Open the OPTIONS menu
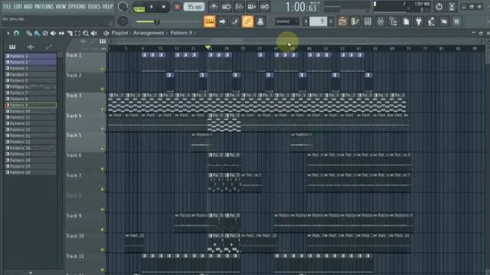 click(77, 6)
